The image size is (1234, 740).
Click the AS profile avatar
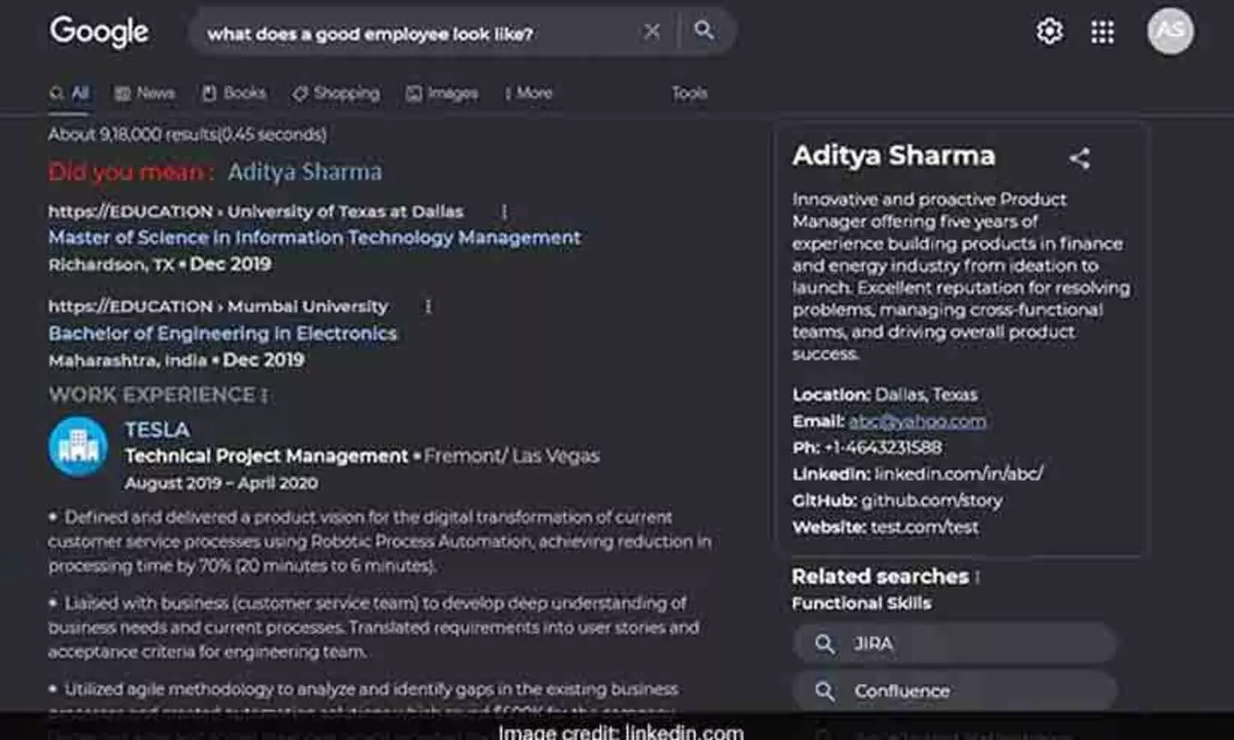[x=1169, y=31]
